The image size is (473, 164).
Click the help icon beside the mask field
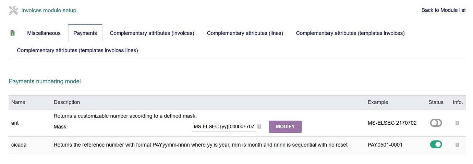point(259,126)
